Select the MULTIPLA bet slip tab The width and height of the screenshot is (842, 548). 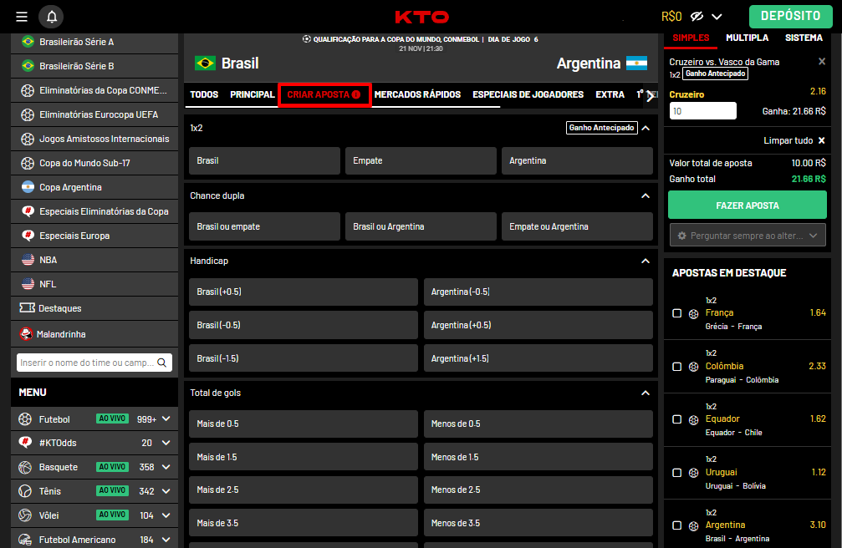747,38
